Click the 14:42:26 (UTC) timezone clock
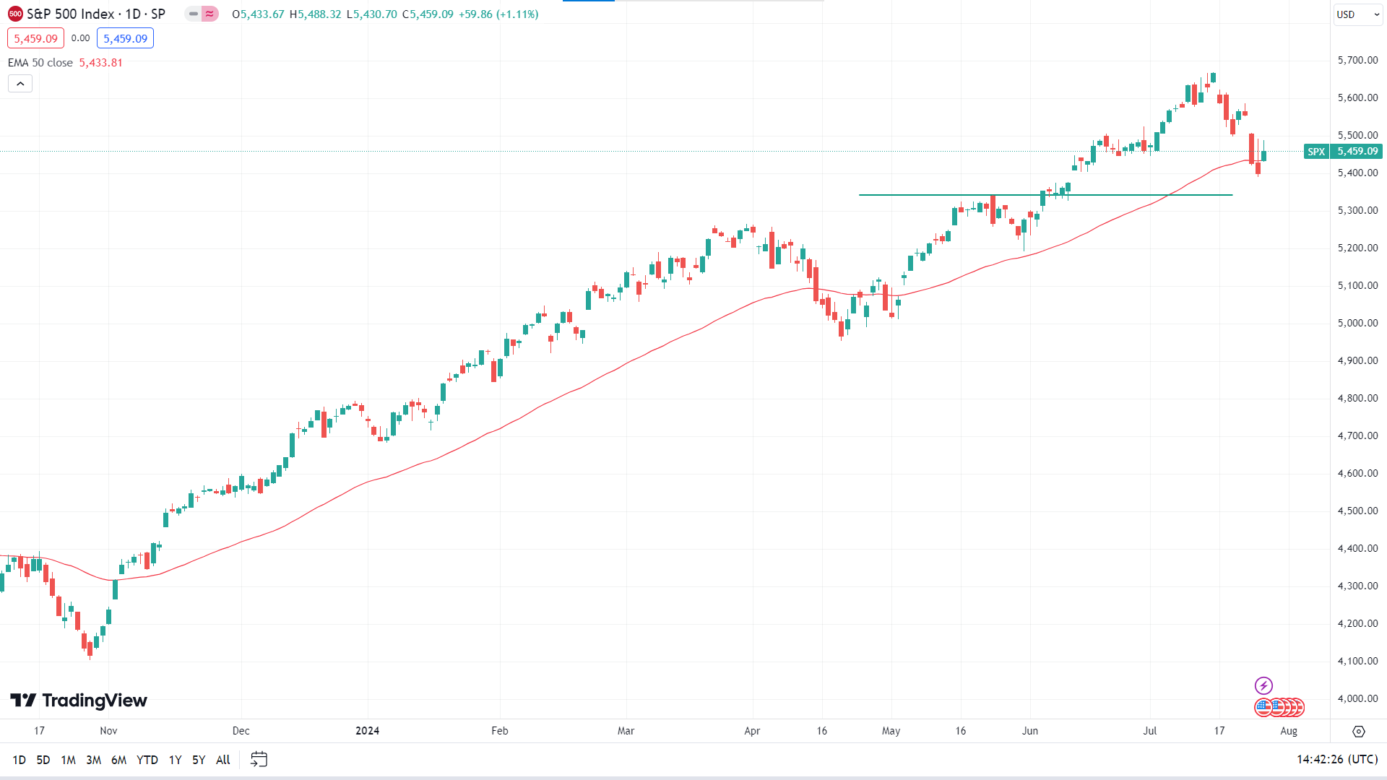The image size is (1387, 780). (x=1336, y=759)
